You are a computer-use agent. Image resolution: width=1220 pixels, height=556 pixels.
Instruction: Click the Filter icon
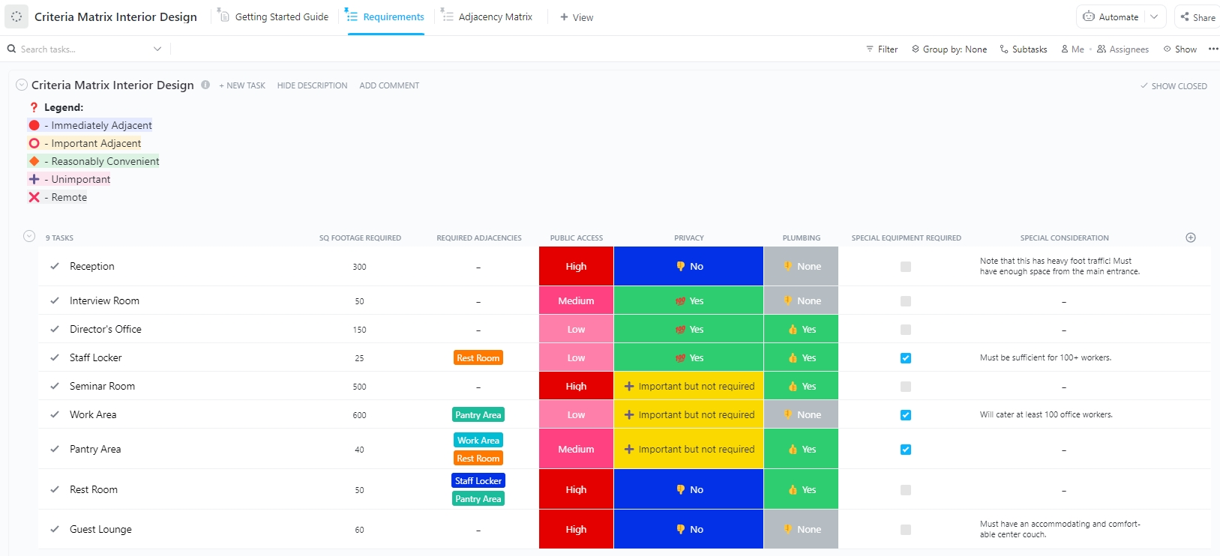870,49
